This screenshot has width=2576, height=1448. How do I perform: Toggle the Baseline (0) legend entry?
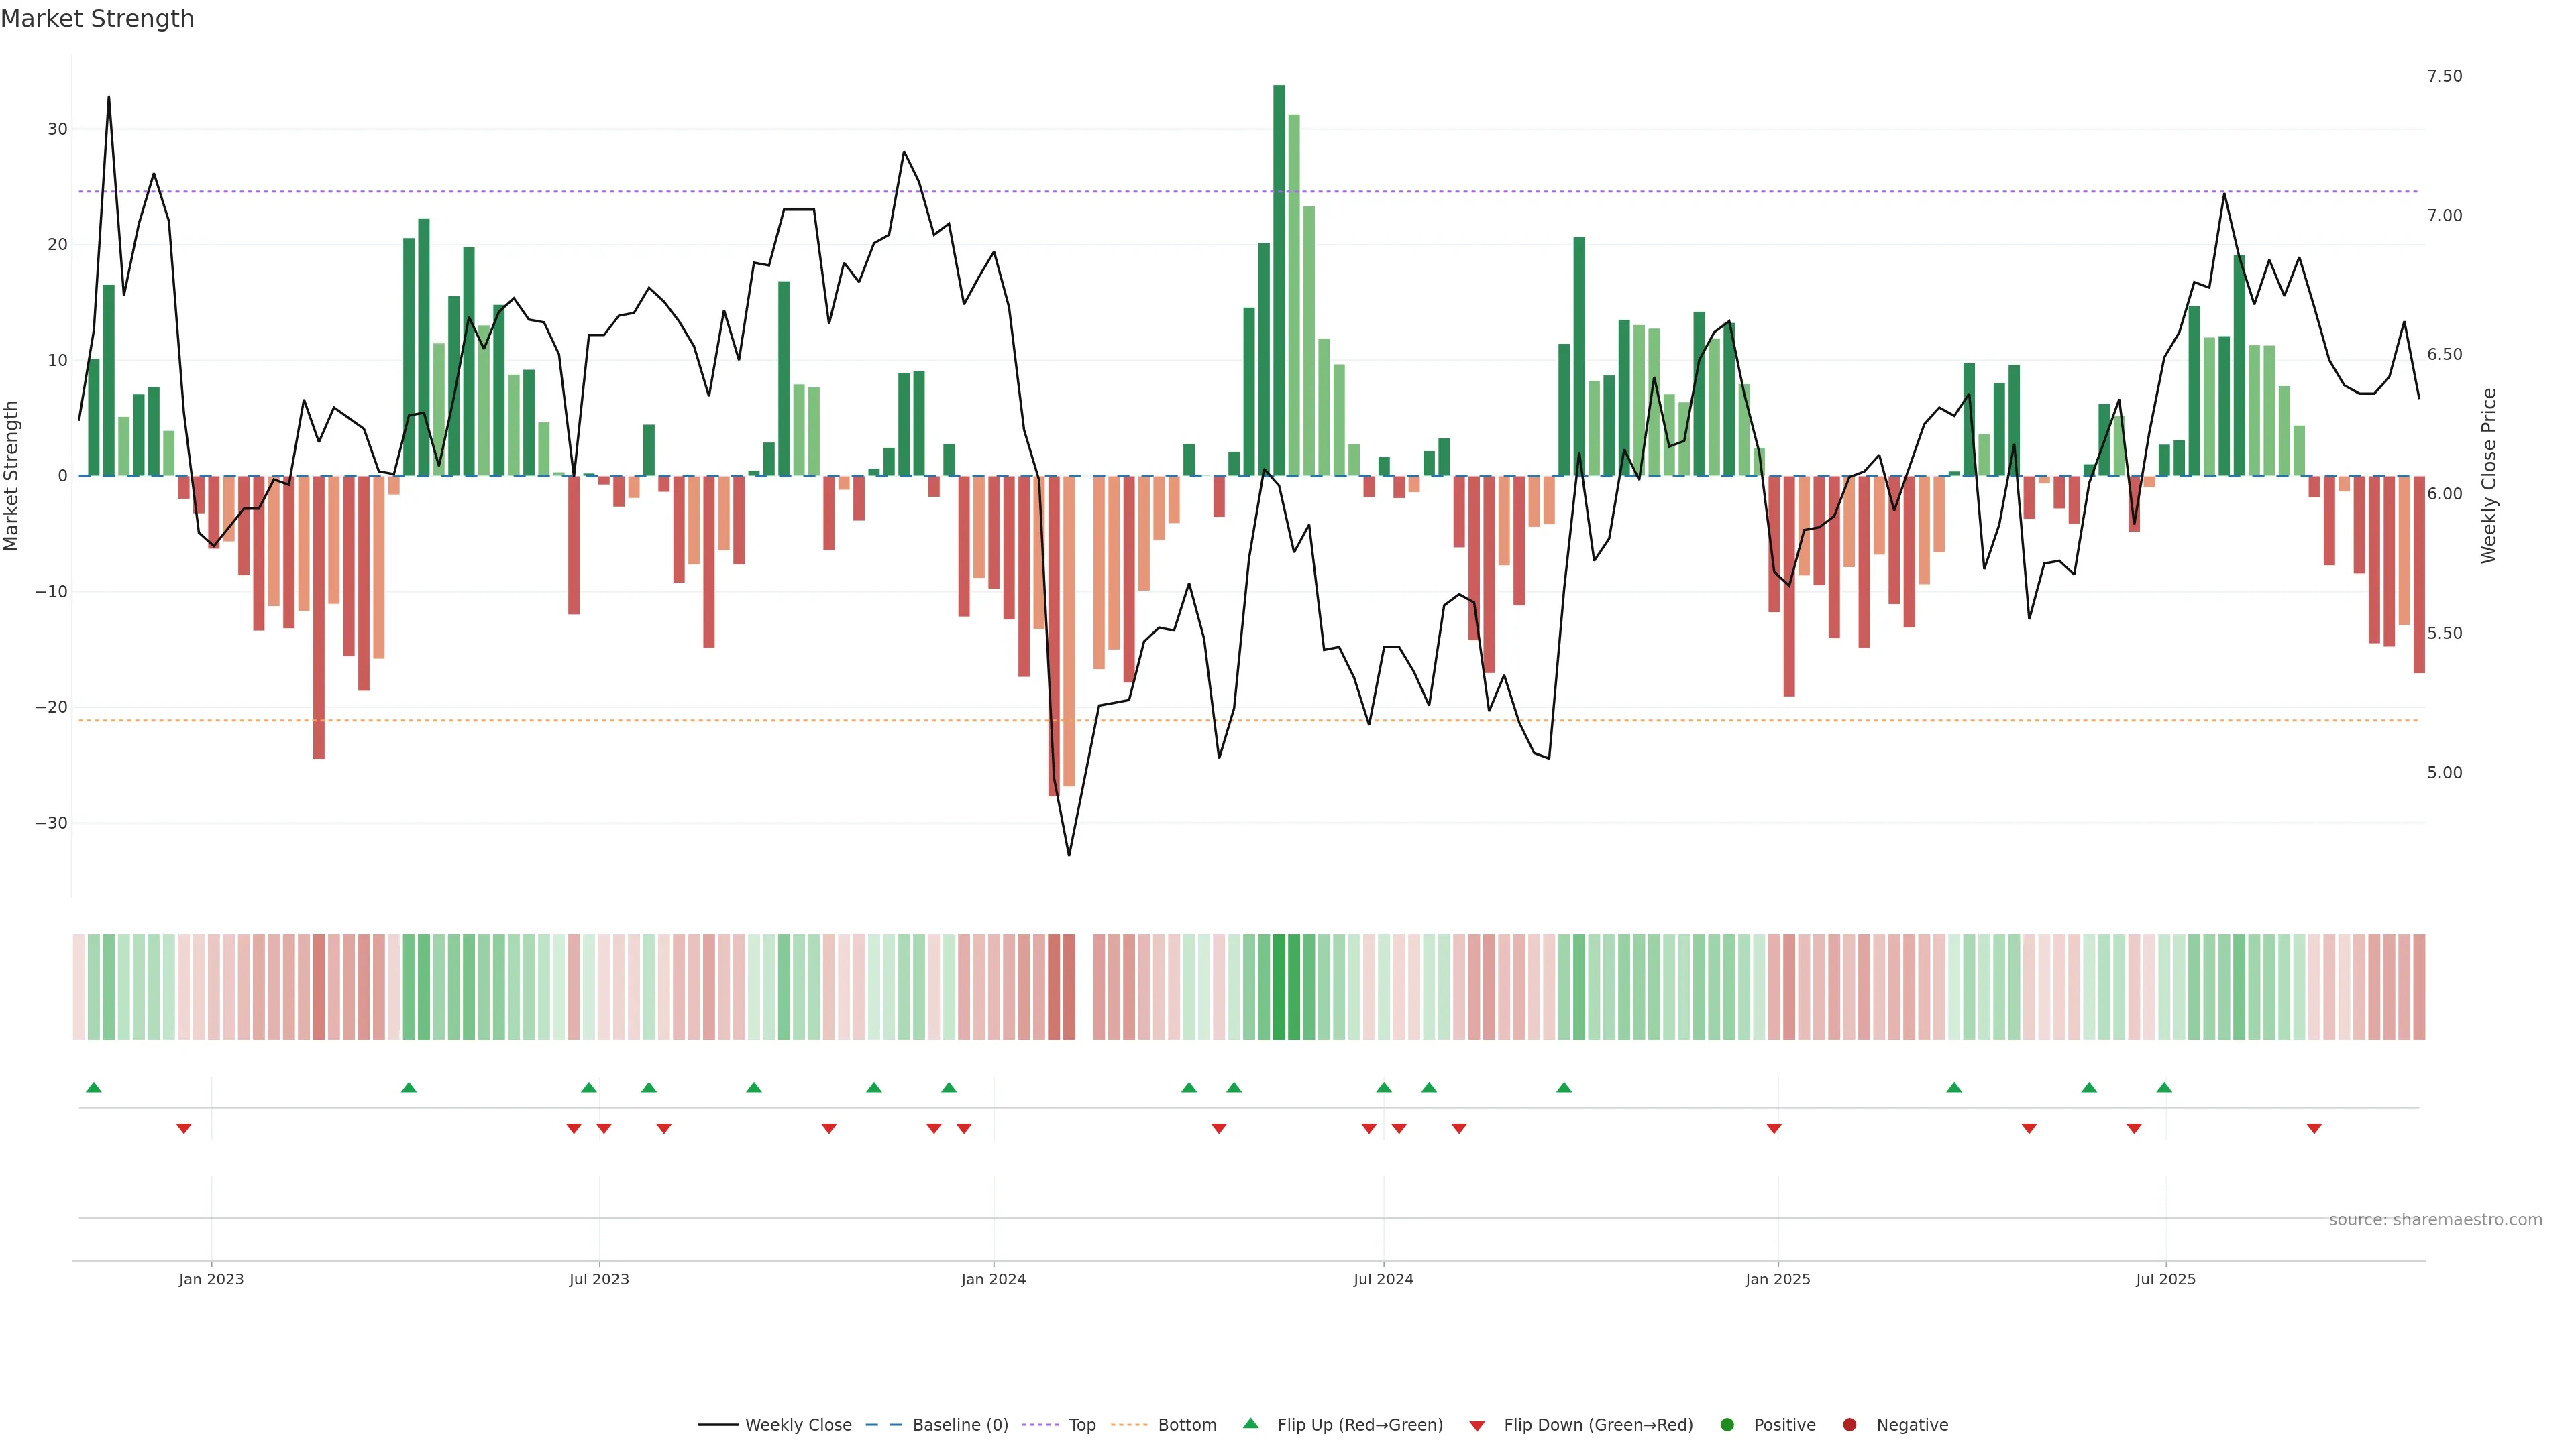coord(959,1424)
